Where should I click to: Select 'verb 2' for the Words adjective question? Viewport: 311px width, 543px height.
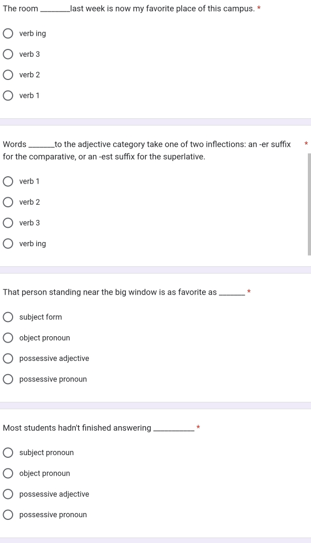point(8,202)
